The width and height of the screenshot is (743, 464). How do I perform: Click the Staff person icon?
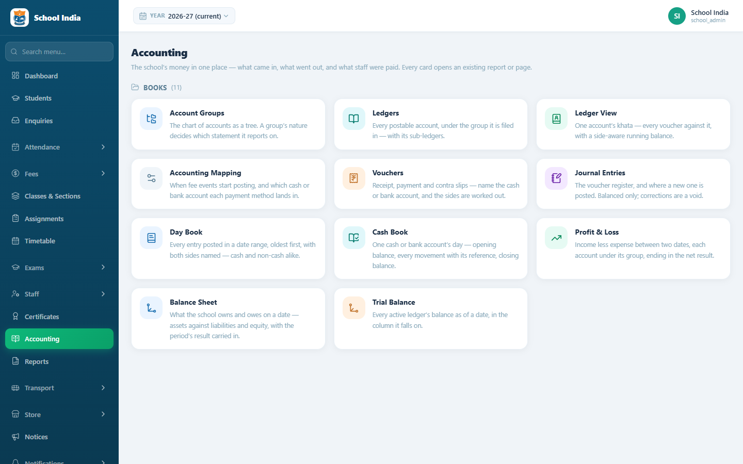[x=15, y=294]
